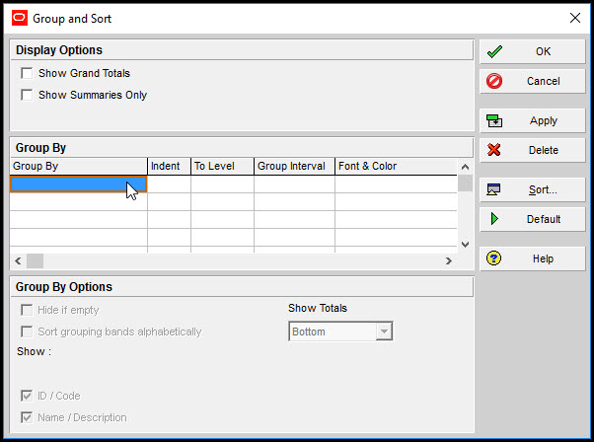
Task: Click the green Default arrow icon
Action: (x=495, y=219)
